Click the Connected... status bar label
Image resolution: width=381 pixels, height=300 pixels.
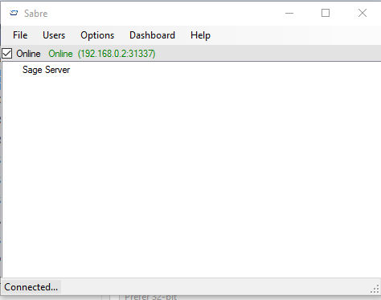click(31, 287)
